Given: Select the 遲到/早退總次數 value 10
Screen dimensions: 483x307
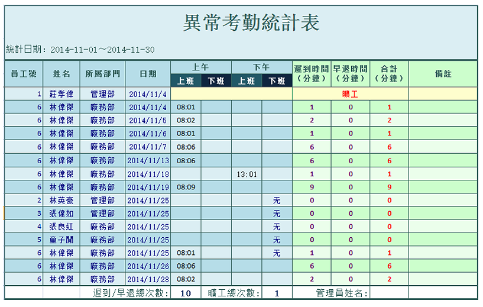Looking at the screenshot, I should (x=186, y=293).
